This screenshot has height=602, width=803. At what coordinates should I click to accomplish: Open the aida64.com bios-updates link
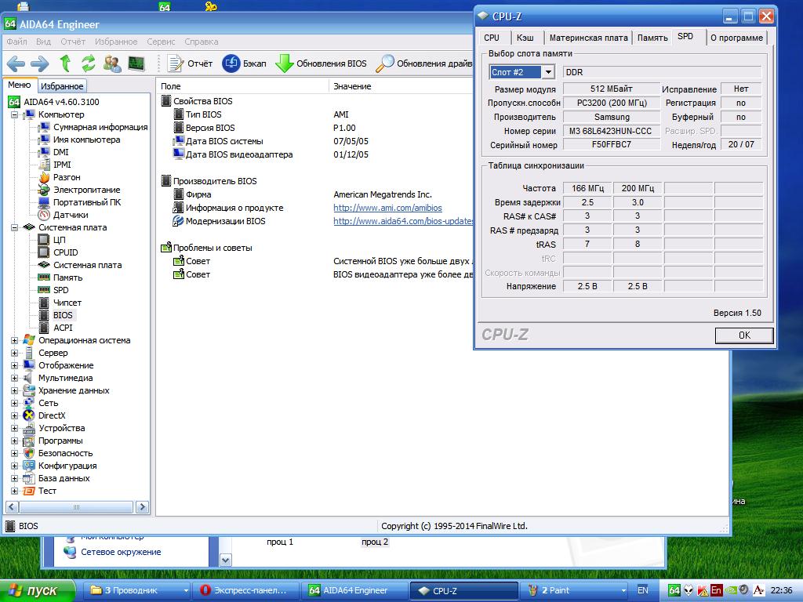(403, 221)
